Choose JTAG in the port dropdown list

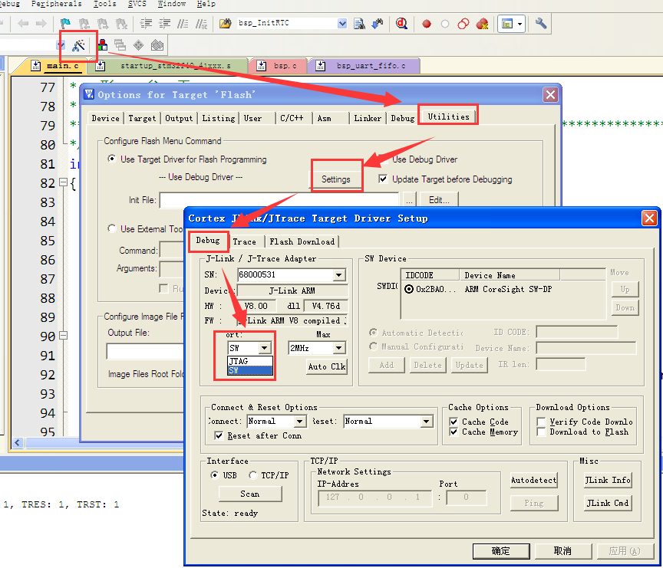pos(250,361)
